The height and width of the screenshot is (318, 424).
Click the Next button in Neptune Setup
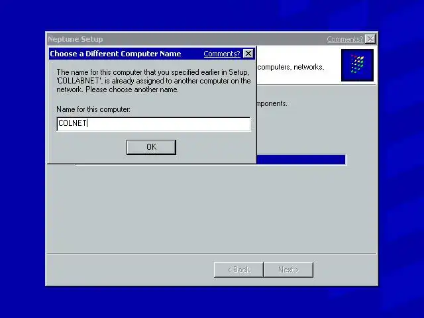point(289,270)
